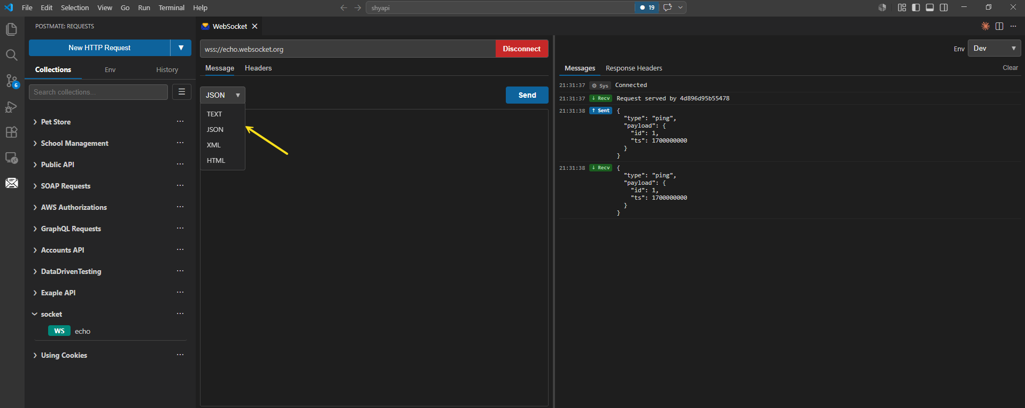Open more options for SOAP Requests collection
Image resolution: width=1025 pixels, height=408 pixels.
click(180, 185)
